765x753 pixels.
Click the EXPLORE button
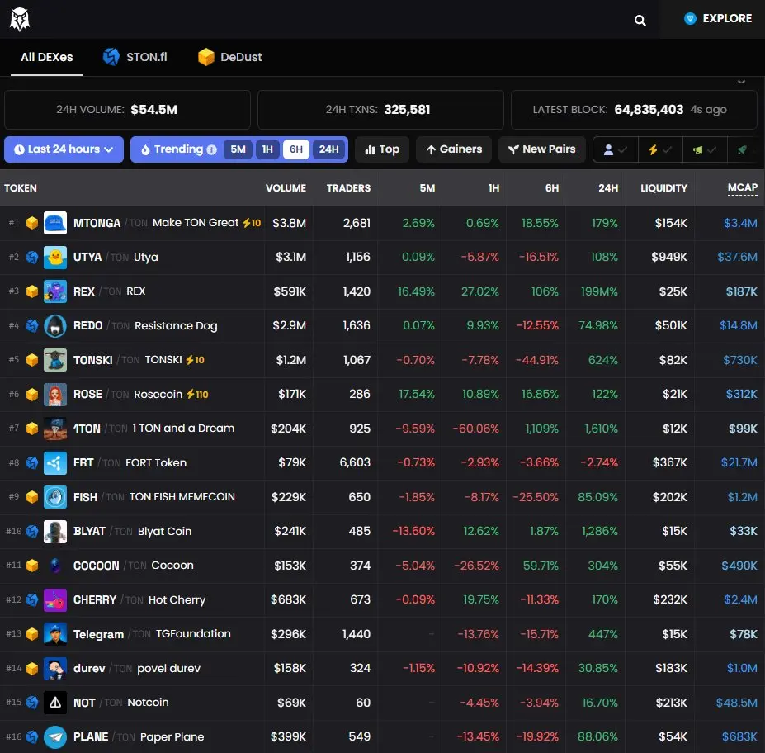click(x=718, y=18)
